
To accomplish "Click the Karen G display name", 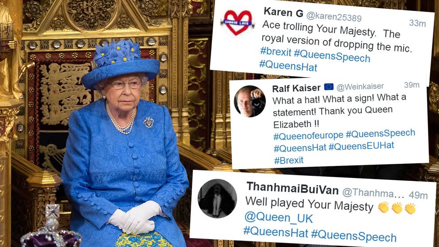I will point(283,12).
